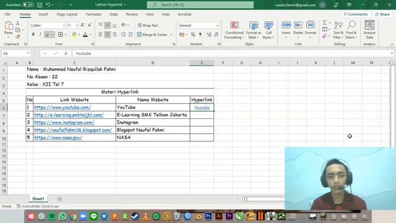Open the Merge & Center dropdown arrow
The image size is (396, 223).
[x=171, y=35]
